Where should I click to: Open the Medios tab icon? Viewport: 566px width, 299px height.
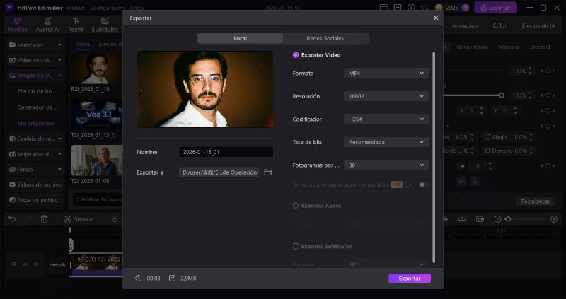coord(17,21)
